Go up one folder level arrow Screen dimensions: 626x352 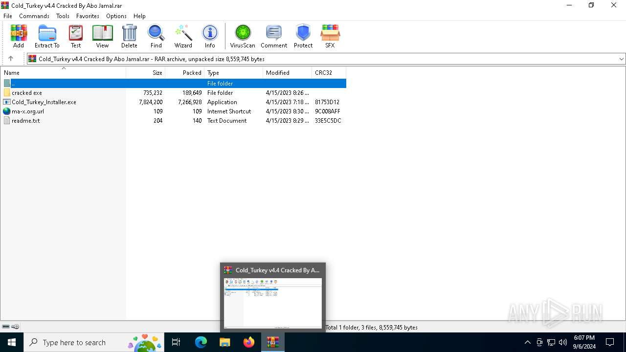pyautogui.click(x=11, y=59)
